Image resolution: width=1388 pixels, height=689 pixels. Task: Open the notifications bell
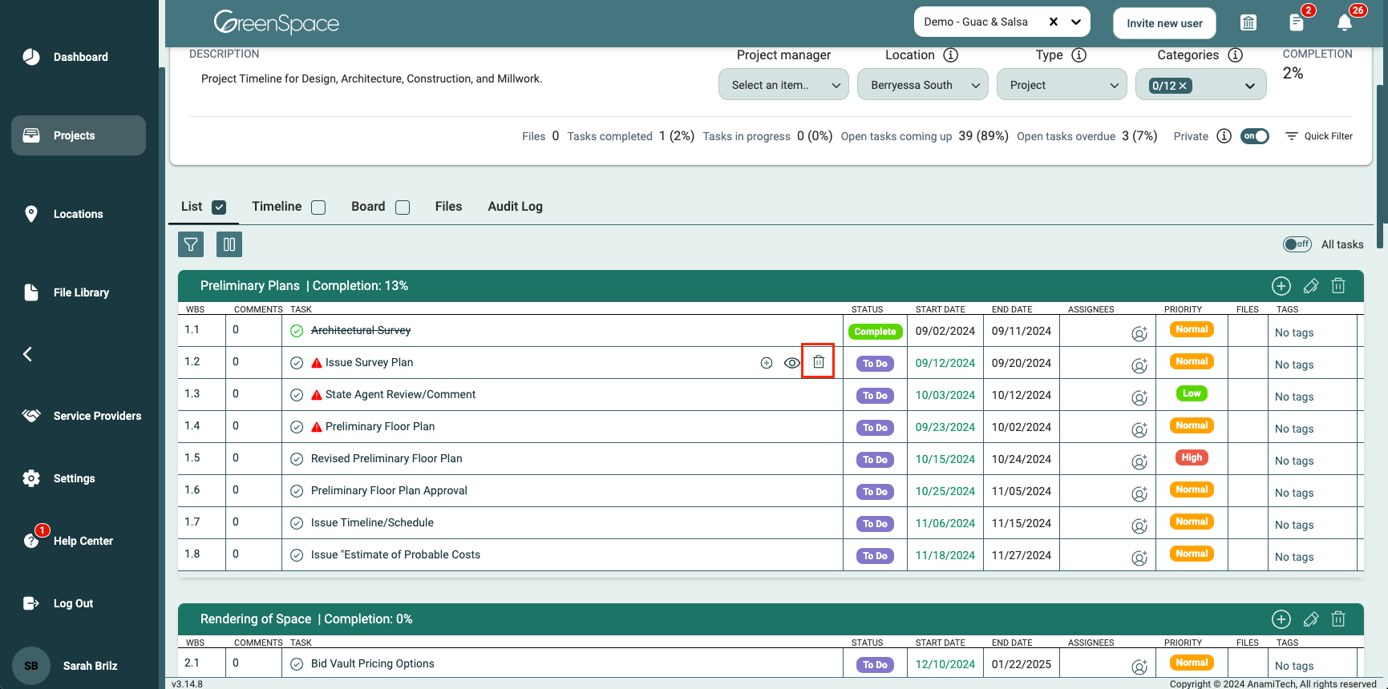click(x=1345, y=22)
